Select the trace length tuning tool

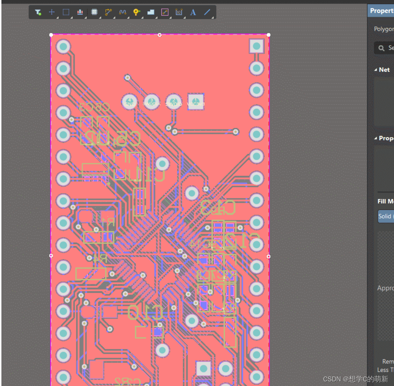tap(122, 12)
